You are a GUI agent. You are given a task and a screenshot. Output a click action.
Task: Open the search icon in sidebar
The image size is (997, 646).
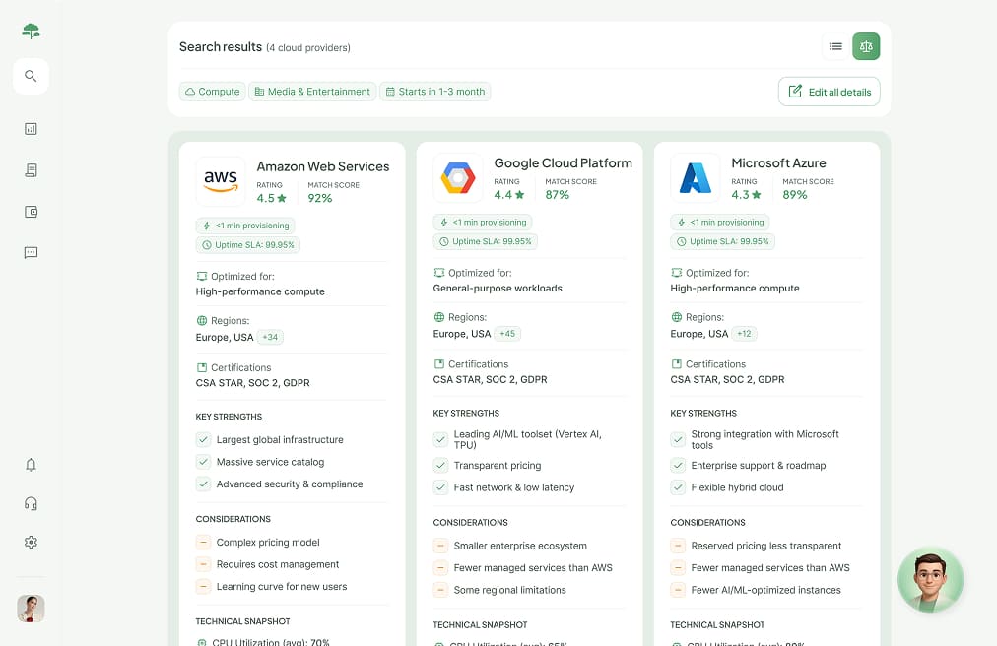point(31,76)
